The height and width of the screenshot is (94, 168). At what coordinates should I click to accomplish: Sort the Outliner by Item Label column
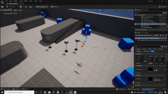[142, 15]
